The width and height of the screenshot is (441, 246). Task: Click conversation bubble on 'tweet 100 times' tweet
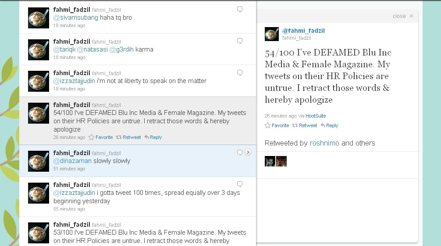coord(240,184)
